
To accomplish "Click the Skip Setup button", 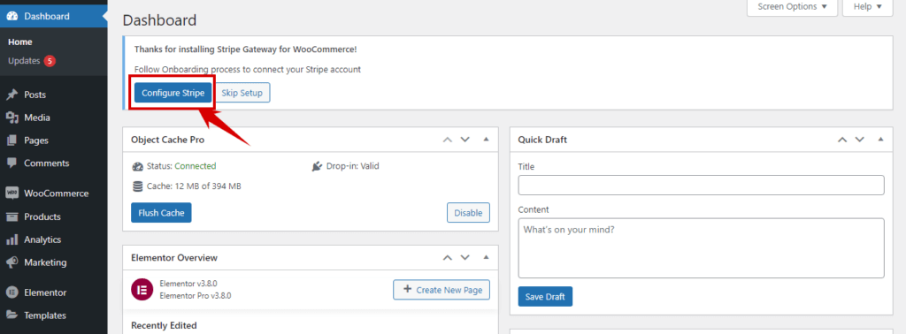I will tap(242, 93).
